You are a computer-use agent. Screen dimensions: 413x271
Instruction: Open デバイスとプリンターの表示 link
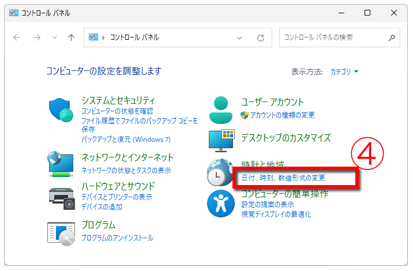coord(117,197)
